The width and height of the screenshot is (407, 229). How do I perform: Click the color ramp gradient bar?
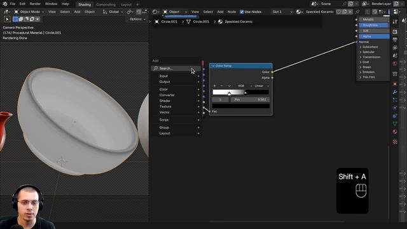[x=240, y=92]
